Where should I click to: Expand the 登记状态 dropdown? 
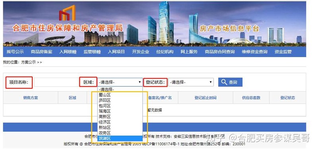tap(191, 82)
